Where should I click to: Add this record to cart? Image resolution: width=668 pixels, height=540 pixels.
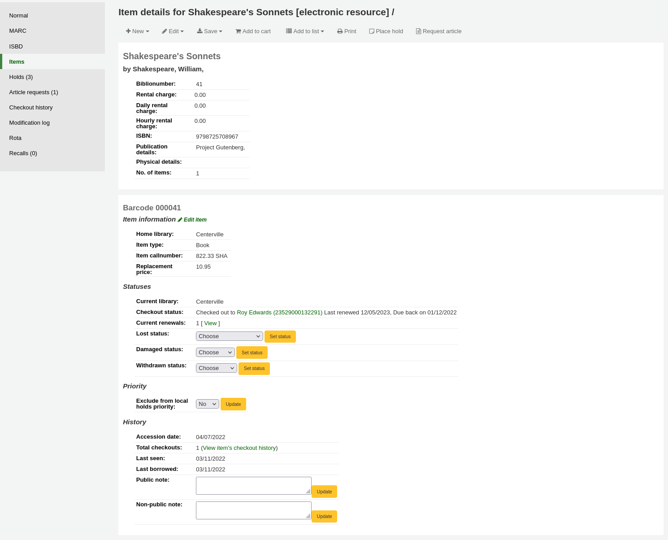point(253,31)
